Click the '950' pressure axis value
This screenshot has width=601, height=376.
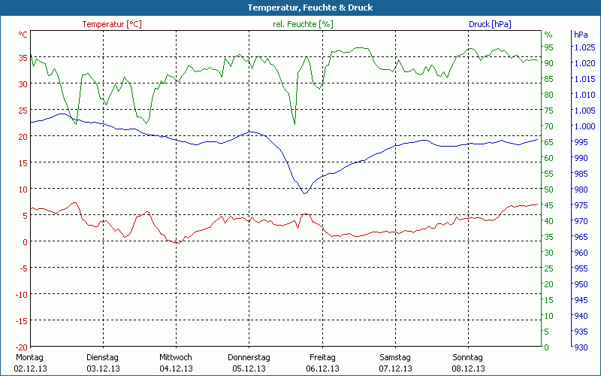tap(581, 284)
